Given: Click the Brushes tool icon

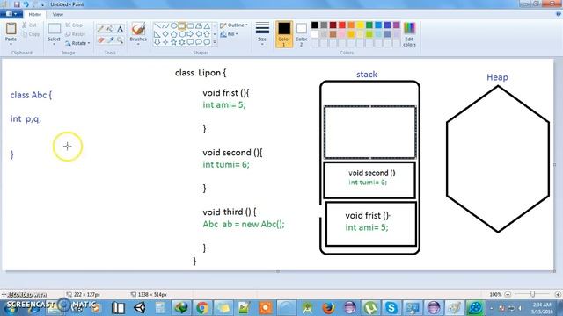Looking at the screenshot, I should click(x=138, y=29).
